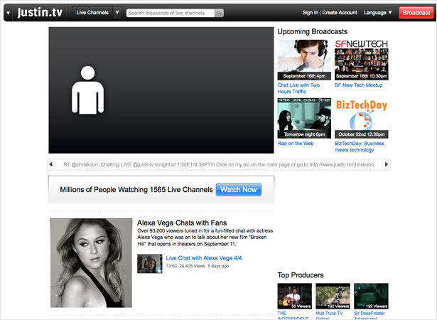Open Mud Truck TV producer thumbnail
Screen dimensions: 437x320
point(333,296)
